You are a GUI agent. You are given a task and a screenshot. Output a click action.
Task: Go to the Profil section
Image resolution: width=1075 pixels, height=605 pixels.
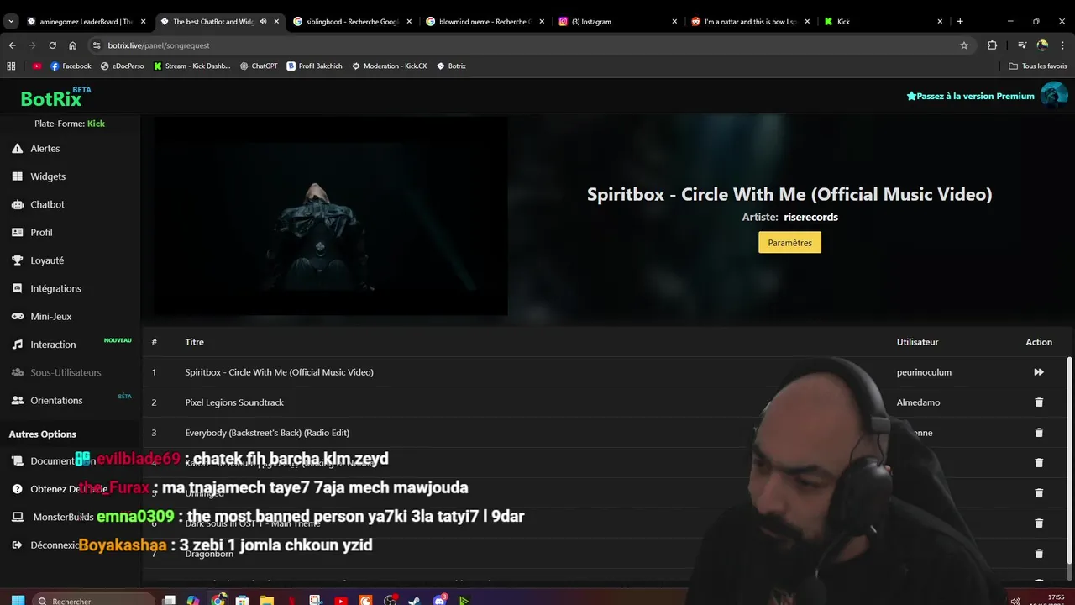click(x=41, y=232)
